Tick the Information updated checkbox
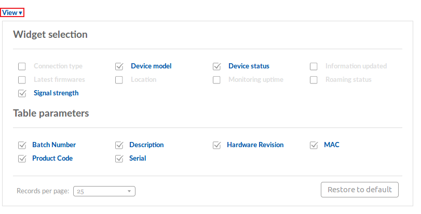This screenshot has width=421, height=214. (x=314, y=66)
